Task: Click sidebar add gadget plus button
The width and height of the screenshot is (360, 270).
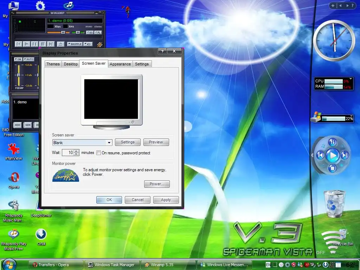Action: (x=333, y=6)
